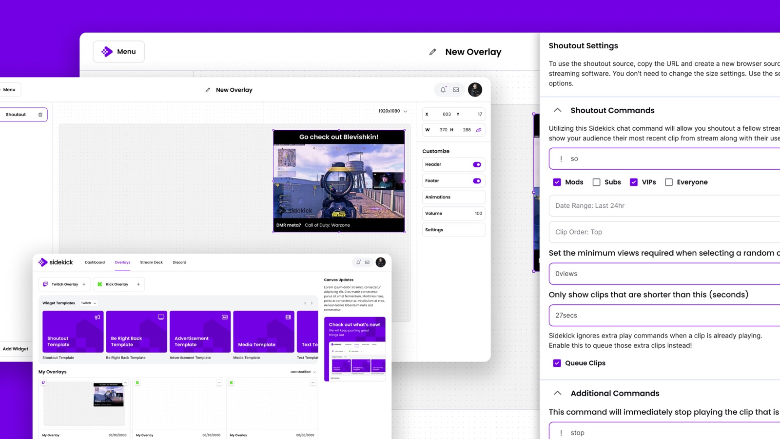
Task: Delete the Shoutout layer with its trash icon
Action: [x=40, y=115]
